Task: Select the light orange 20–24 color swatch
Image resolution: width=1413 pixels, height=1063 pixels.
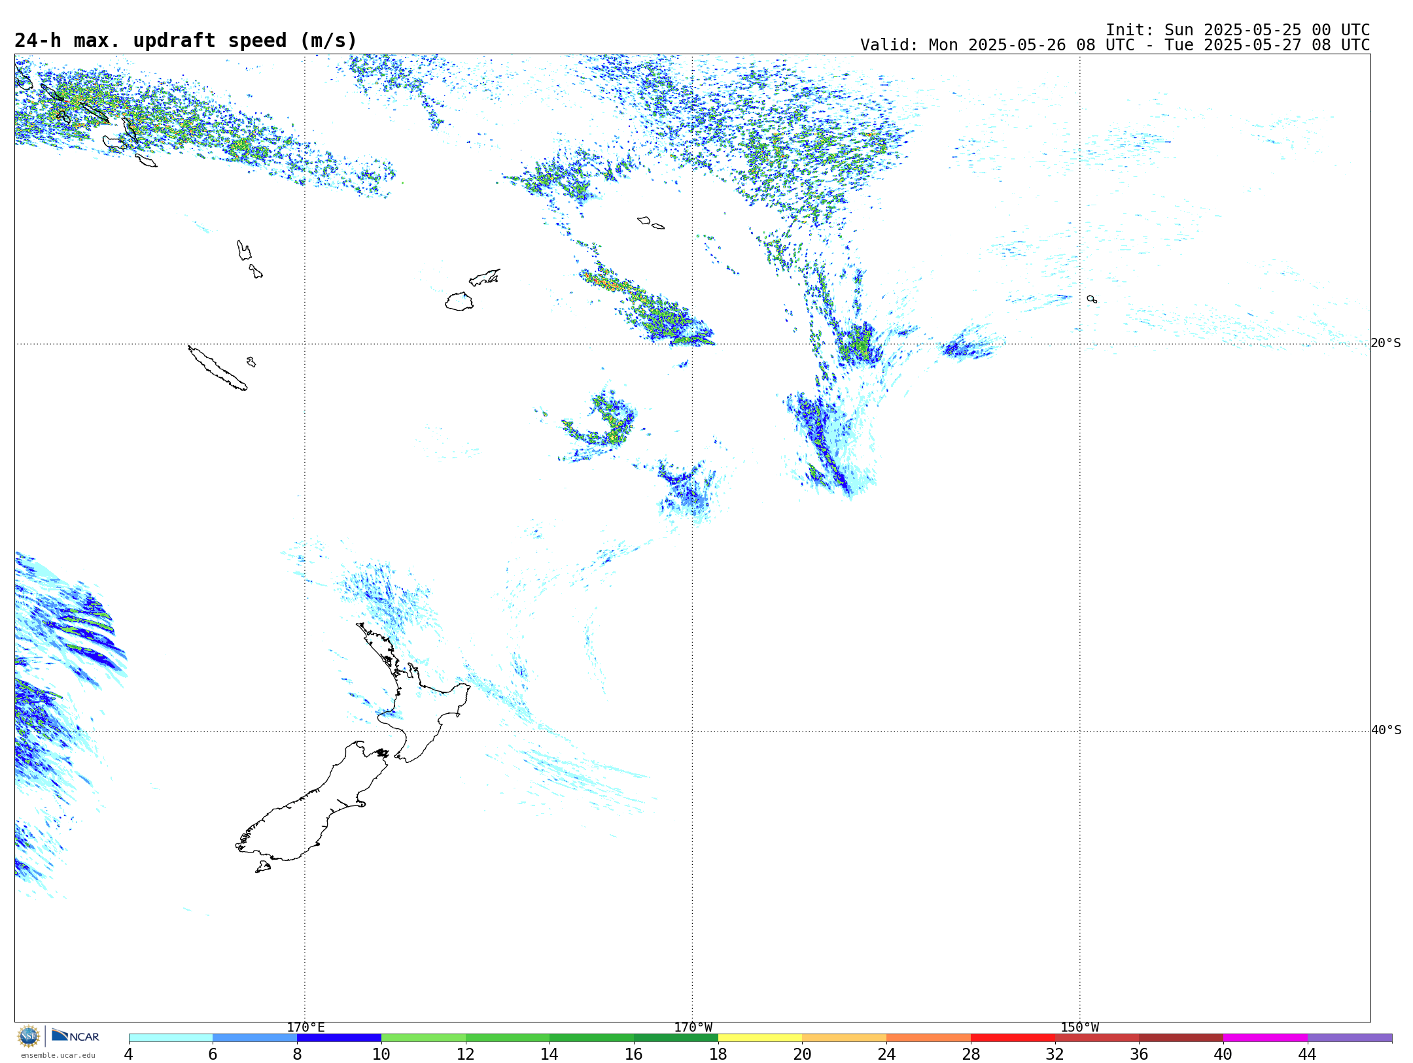Action: tap(845, 1038)
